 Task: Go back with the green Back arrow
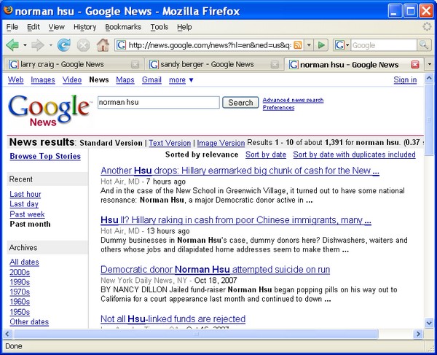point(12,45)
